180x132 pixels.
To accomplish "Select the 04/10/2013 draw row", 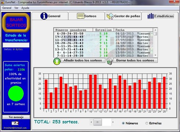I will [x=103, y=33].
